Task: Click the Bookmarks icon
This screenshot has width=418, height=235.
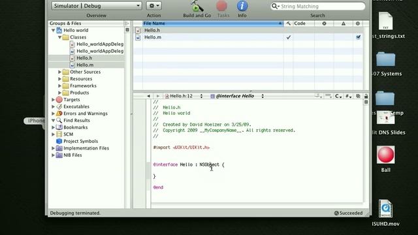Action: (x=59, y=127)
